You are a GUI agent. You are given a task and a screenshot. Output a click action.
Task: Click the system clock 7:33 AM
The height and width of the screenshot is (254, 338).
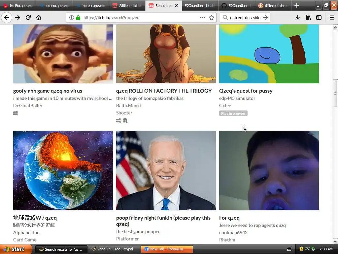pos(326,249)
